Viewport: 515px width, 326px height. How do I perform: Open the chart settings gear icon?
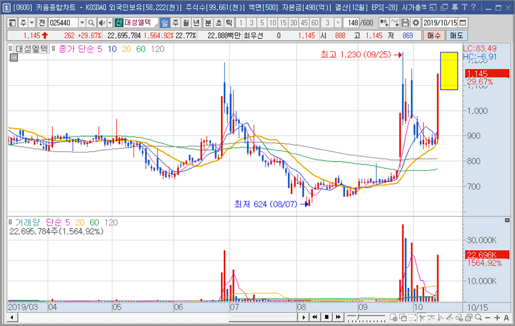pyautogui.click(x=416, y=23)
